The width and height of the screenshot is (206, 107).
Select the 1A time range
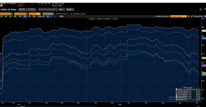tap(25, 16)
